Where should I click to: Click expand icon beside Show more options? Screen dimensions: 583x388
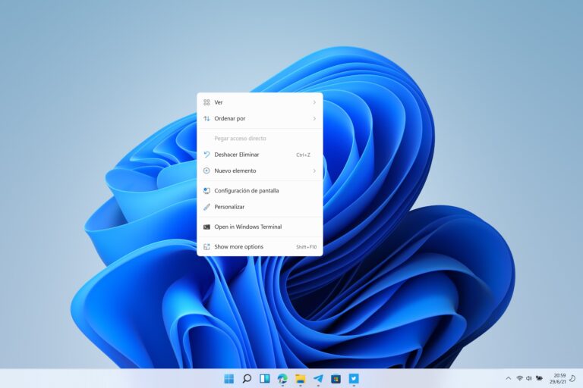click(x=206, y=247)
